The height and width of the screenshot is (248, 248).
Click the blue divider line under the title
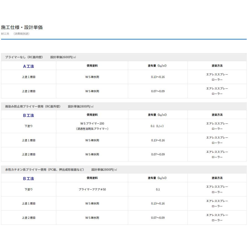124,39
